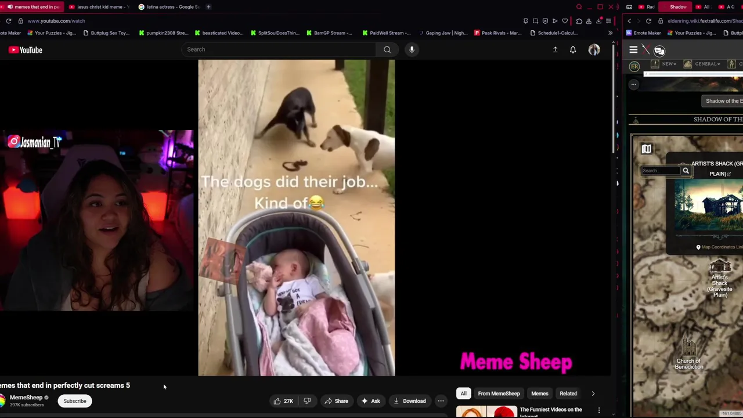
Task: Click the YouTube search magnifier button
Action: pos(387,49)
